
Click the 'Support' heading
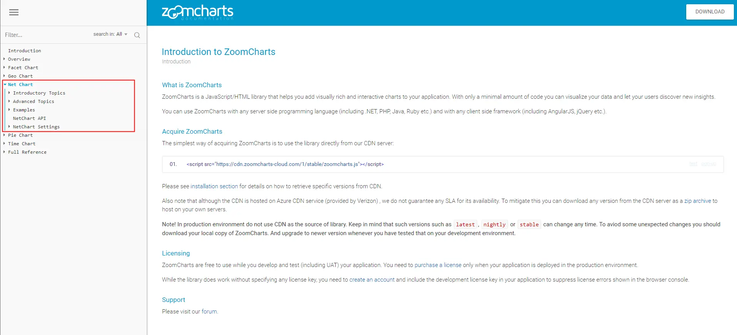coord(174,300)
